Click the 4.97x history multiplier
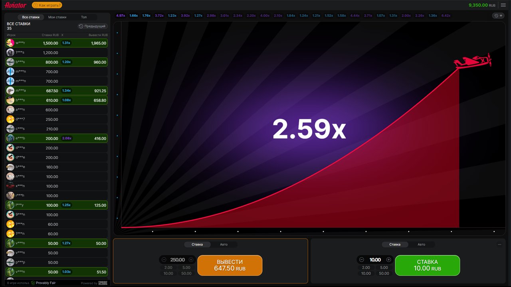 (121, 16)
